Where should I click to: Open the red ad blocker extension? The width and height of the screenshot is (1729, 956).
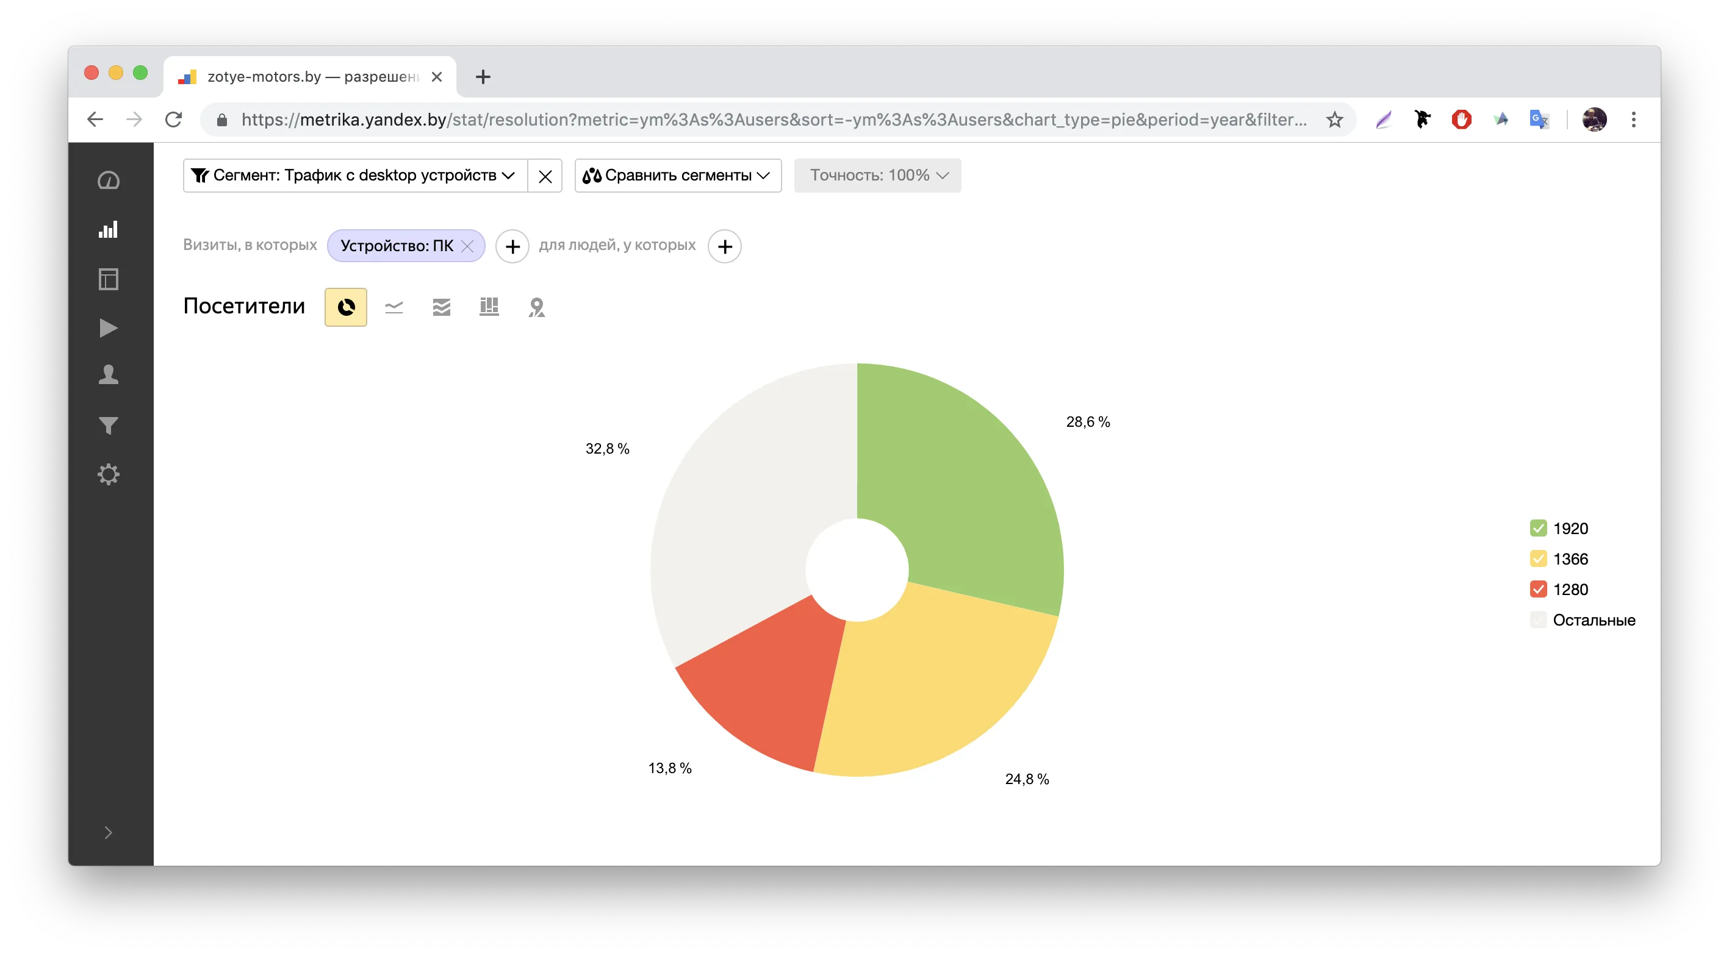[x=1461, y=120]
